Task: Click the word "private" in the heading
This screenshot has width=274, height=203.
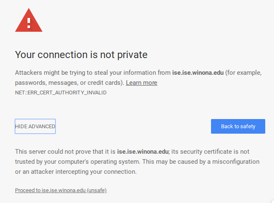Action: point(133,55)
